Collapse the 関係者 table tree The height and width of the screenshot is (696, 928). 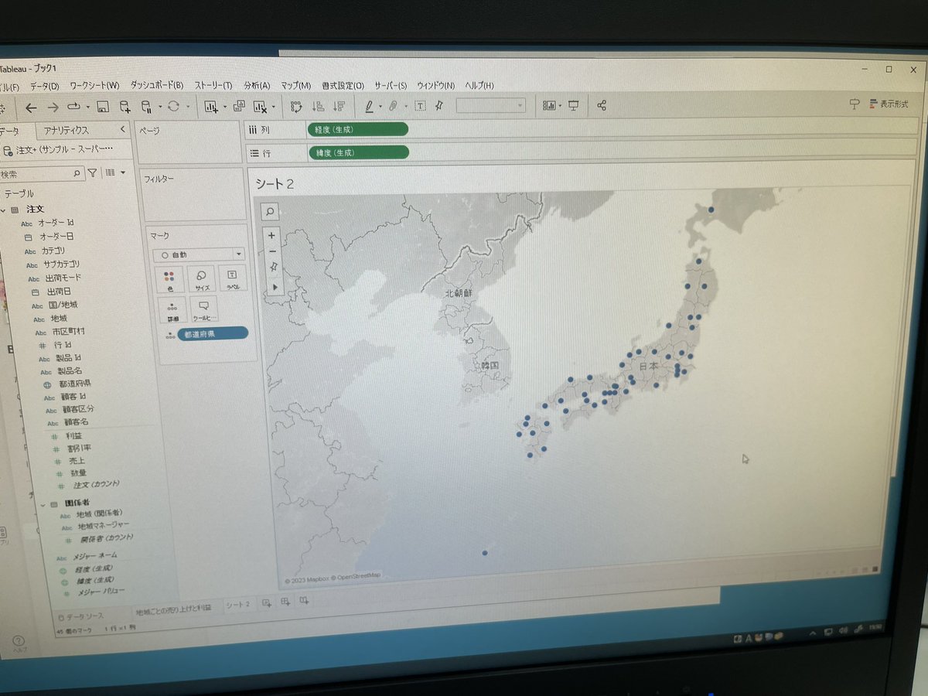[x=43, y=504]
